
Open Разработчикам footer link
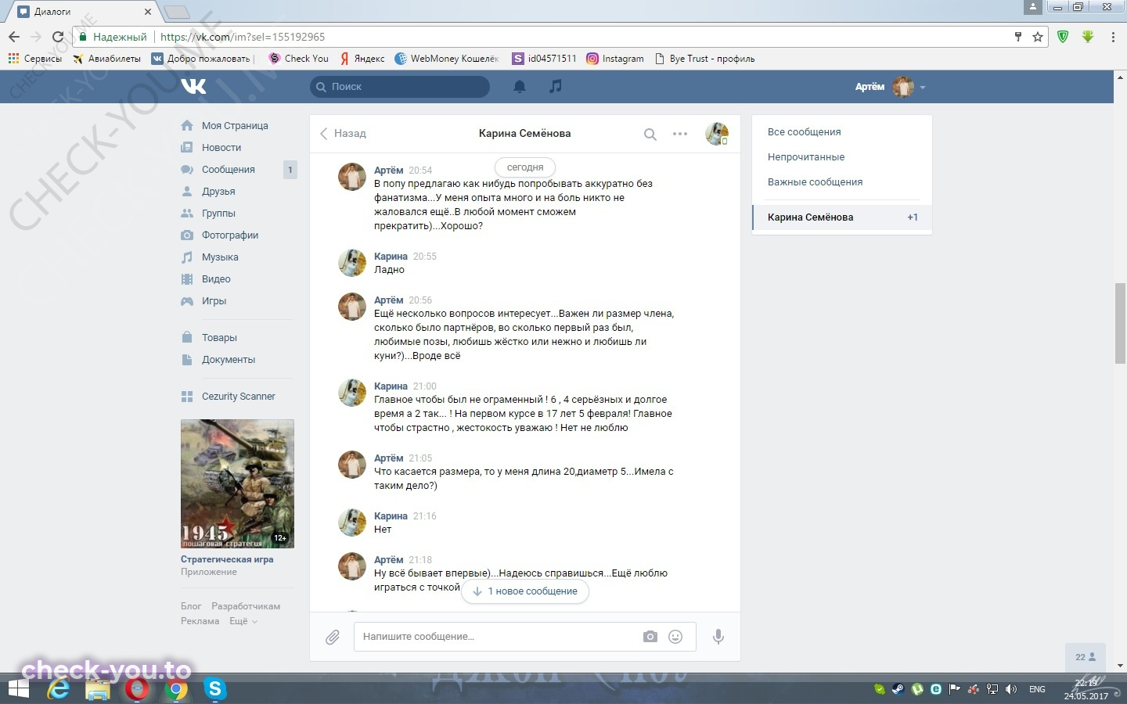246,606
